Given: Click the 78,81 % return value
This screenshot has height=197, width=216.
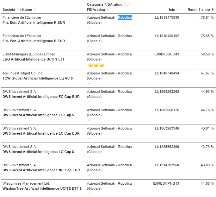Looking at the screenshot, I should 207,17.
